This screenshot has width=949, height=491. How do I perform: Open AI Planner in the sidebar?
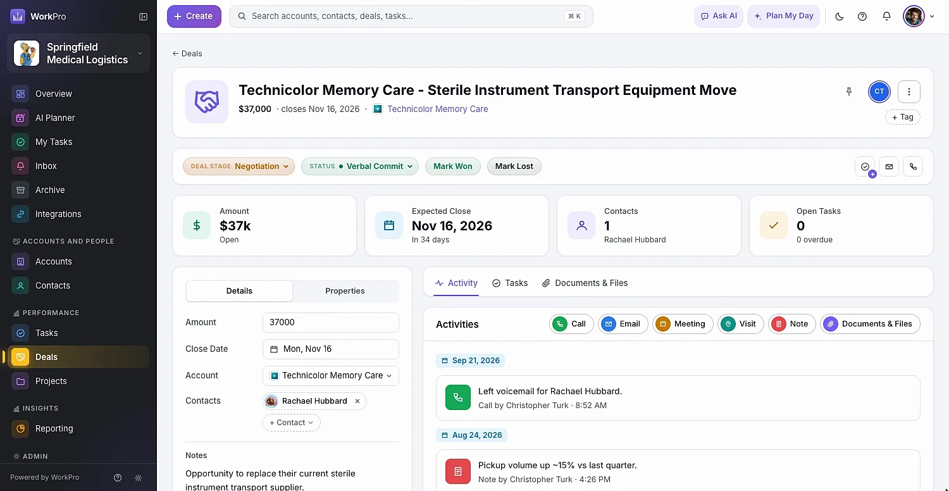coord(78,118)
